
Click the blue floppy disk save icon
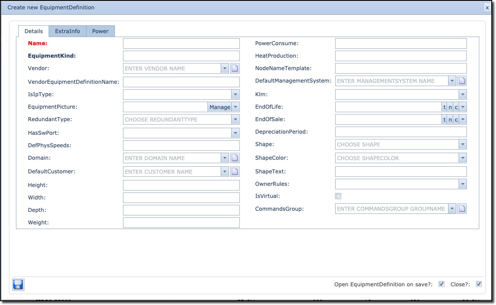[x=18, y=284]
